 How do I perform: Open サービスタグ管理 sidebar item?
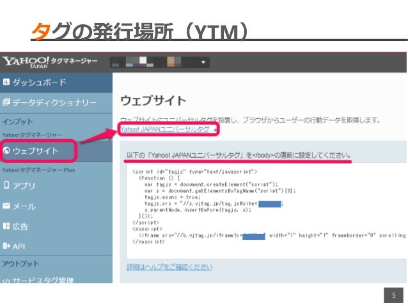coord(56,279)
